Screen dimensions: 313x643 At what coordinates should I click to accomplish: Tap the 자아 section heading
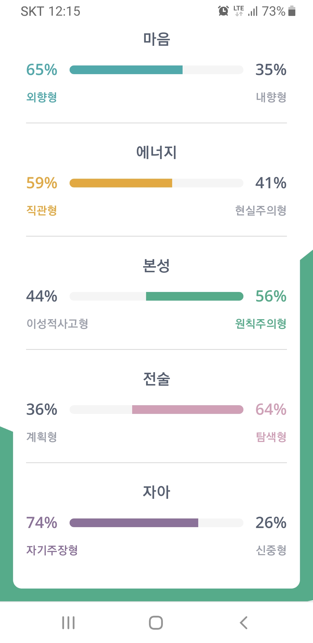pyautogui.click(x=156, y=492)
